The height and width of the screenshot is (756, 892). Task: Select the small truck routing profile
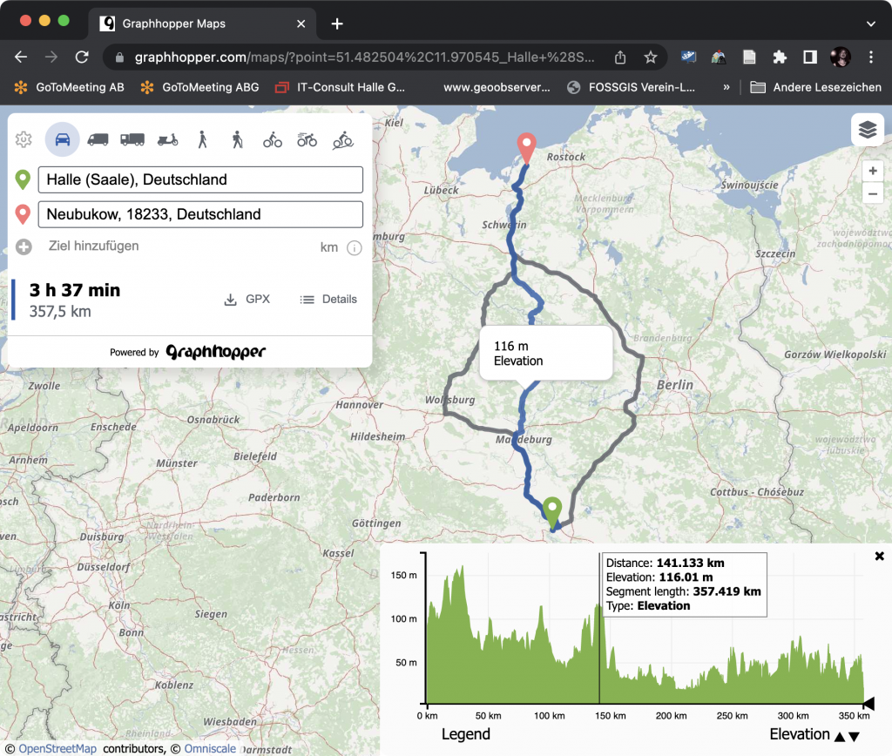coord(98,139)
